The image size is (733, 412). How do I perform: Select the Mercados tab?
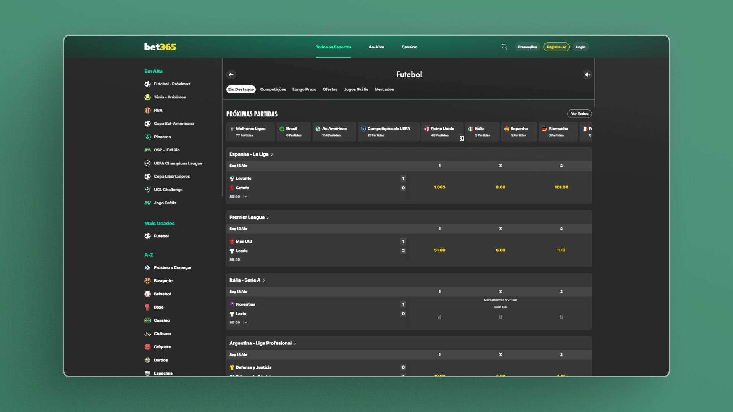[x=384, y=89]
